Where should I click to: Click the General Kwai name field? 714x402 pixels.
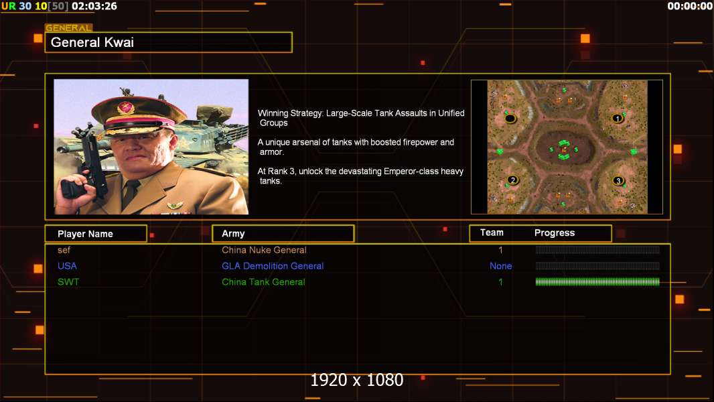click(169, 42)
